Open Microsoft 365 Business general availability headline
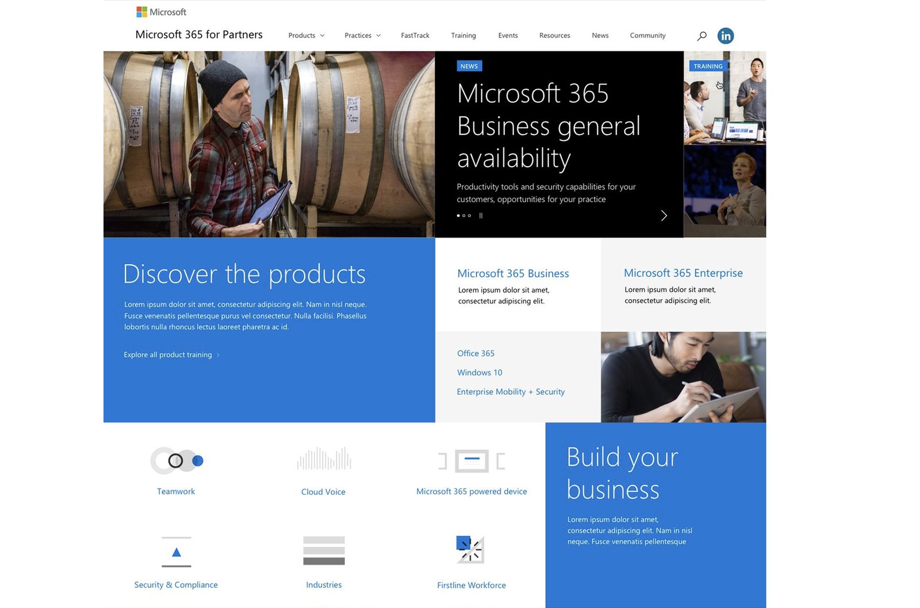920x608 pixels. 549,126
